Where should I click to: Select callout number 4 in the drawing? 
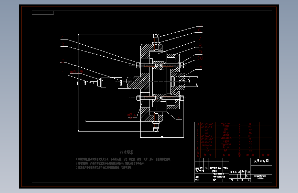coord(63,37)
